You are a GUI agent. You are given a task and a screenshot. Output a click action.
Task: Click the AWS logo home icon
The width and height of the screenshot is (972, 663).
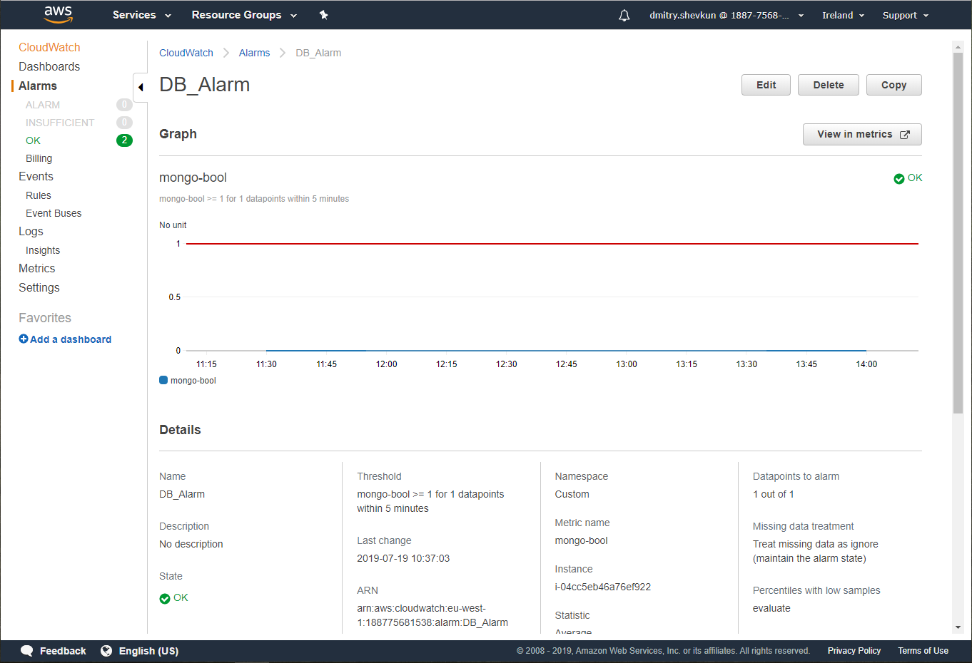58,14
